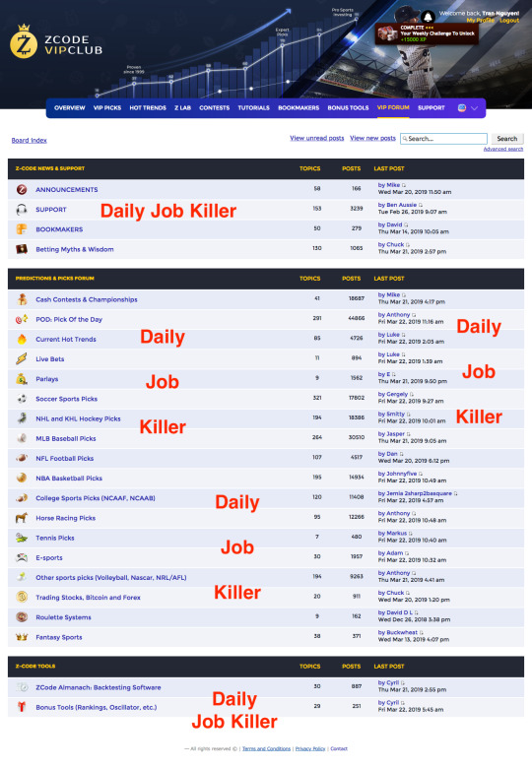Go to the Board index link

(x=29, y=140)
